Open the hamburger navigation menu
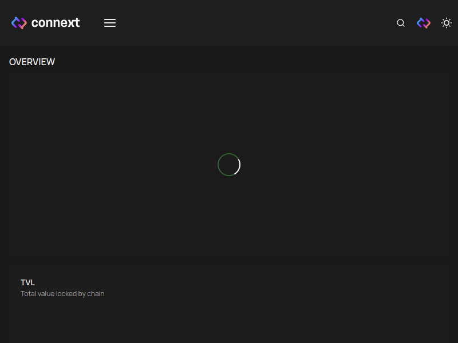This screenshot has width=458, height=343. click(x=110, y=23)
